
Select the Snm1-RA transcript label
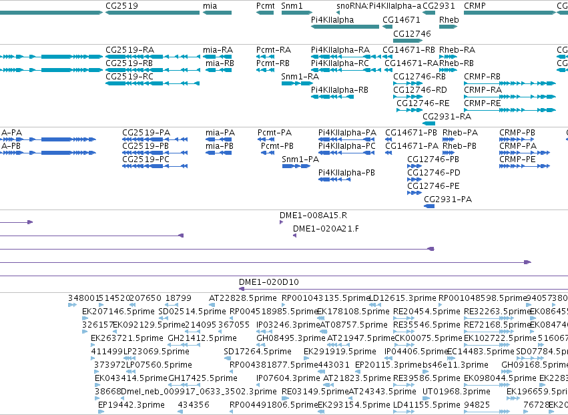[x=300, y=77]
